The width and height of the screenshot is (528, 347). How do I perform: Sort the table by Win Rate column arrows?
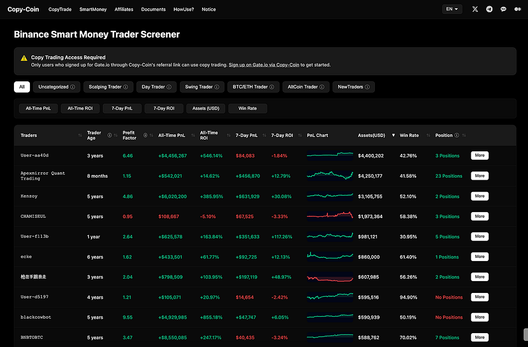(428, 135)
